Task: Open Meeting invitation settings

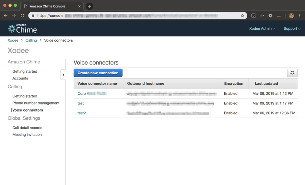Action: tap(27, 135)
